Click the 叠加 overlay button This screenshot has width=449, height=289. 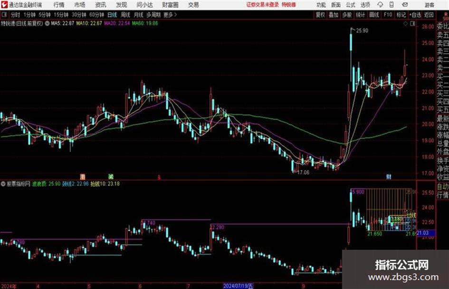(x=334, y=15)
